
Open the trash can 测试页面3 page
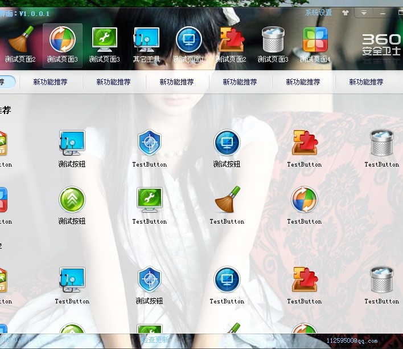click(273, 45)
